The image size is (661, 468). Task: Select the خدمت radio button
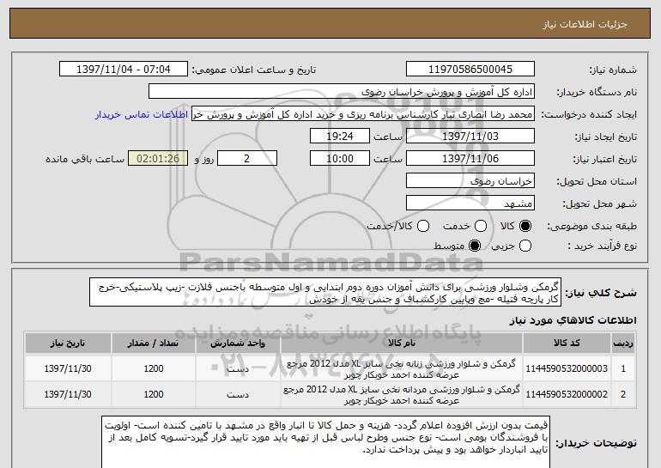pyautogui.click(x=481, y=227)
